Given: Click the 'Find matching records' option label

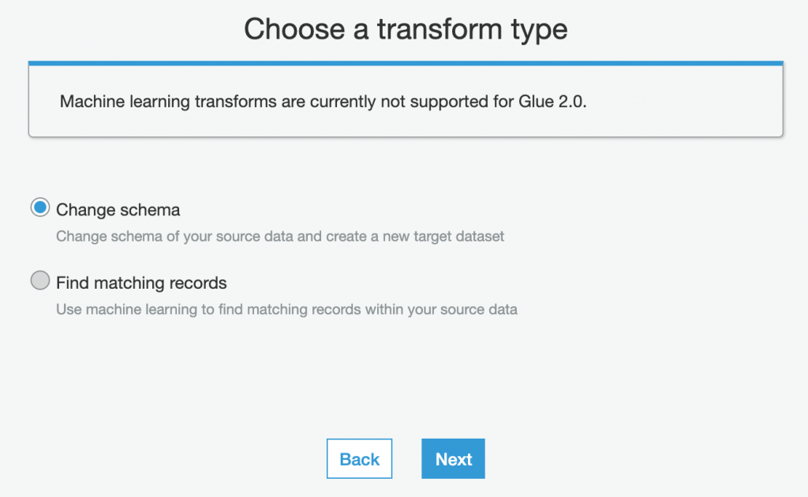Looking at the screenshot, I should point(141,282).
